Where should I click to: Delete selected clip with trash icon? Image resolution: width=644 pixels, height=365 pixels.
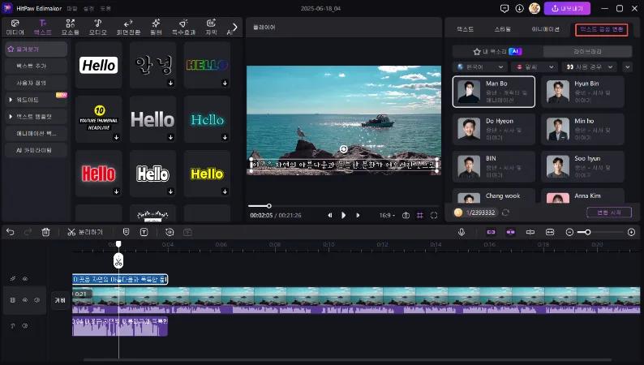click(46, 232)
